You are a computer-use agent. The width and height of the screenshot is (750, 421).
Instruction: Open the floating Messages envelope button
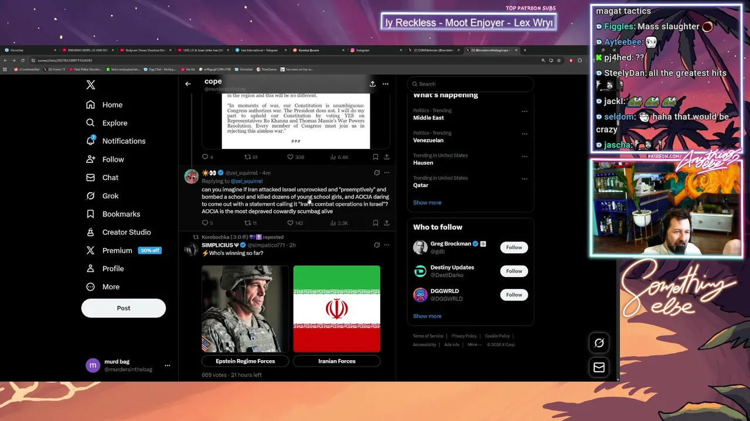(599, 367)
